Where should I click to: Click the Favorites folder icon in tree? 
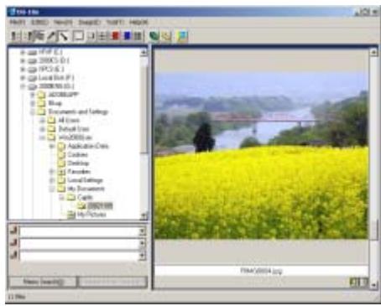click(61, 172)
